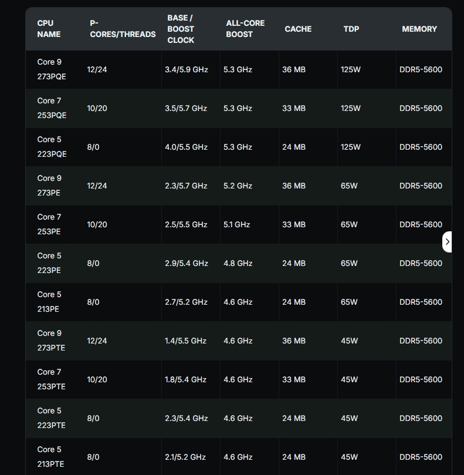Click the Core 5 223PE cell

coord(49,263)
